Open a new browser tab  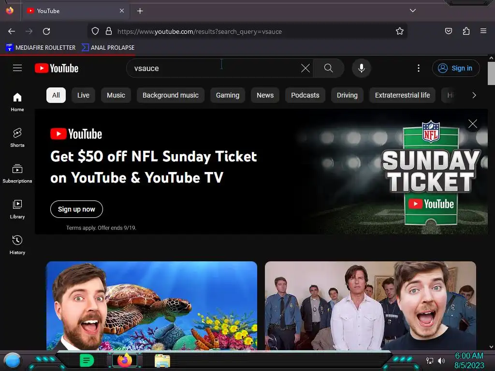click(140, 11)
